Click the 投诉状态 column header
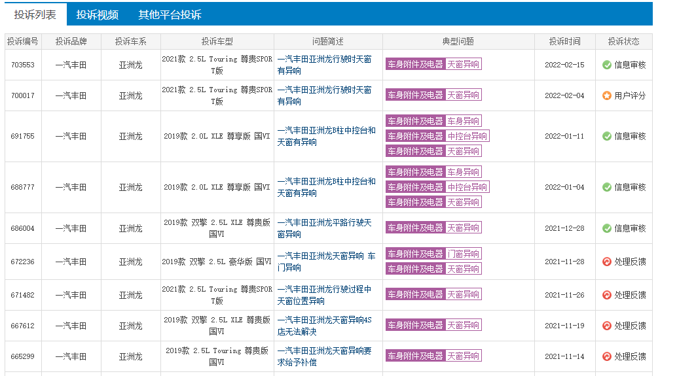677x376 pixels. (623, 41)
